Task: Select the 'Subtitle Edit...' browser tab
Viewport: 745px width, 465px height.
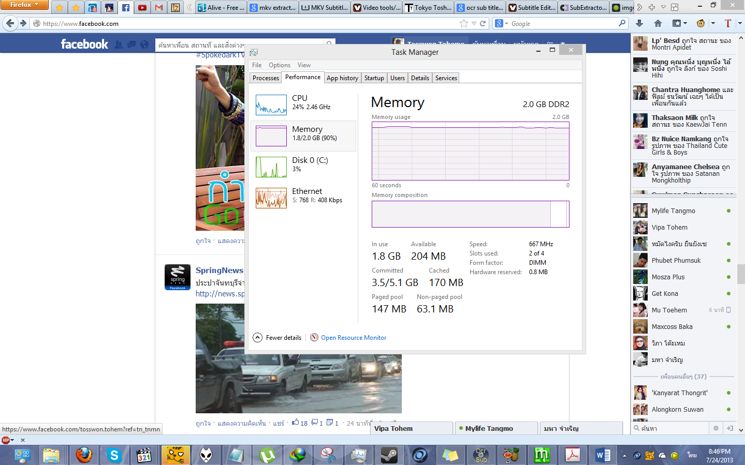Action: [x=532, y=8]
